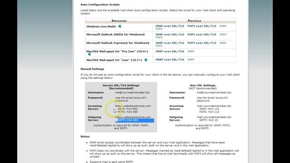
Task: Click the Microsoft Outlook Express for Windows row label
Action: (x=118, y=43)
